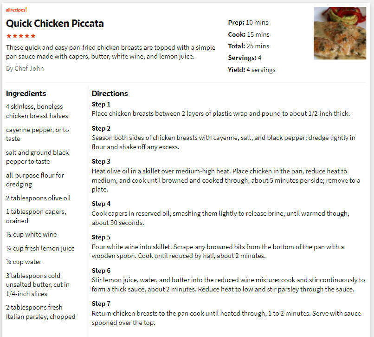Screen dimensions: 374x337
Task: Click the Prep: 10 mins label
Action: (248, 22)
